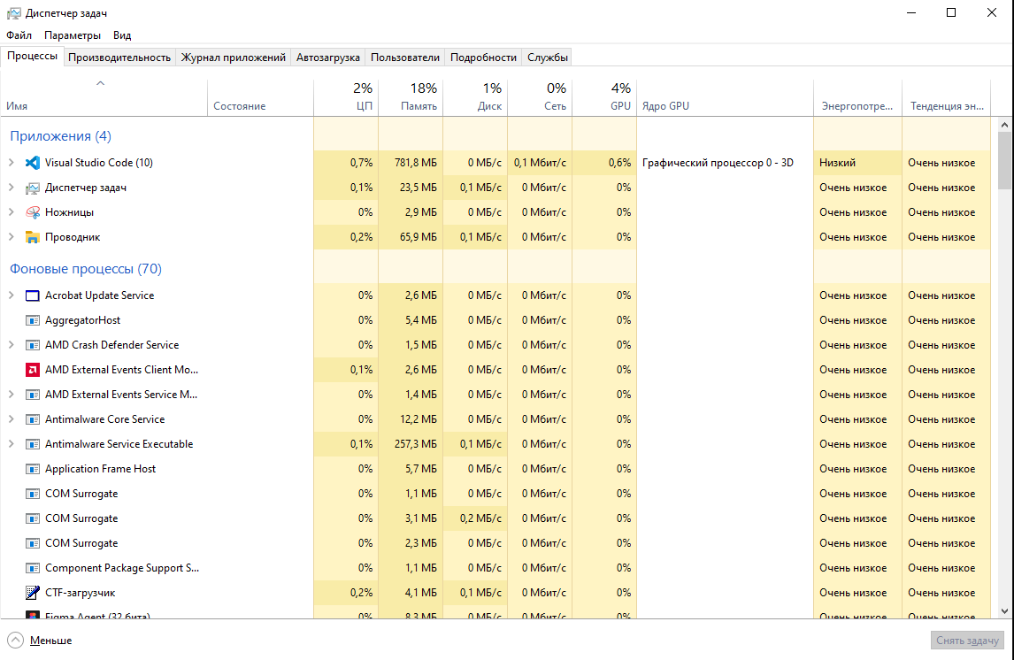The width and height of the screenshot is (1014, 660).
Task: Open the Параметры menu
Action: coord(73,35)
